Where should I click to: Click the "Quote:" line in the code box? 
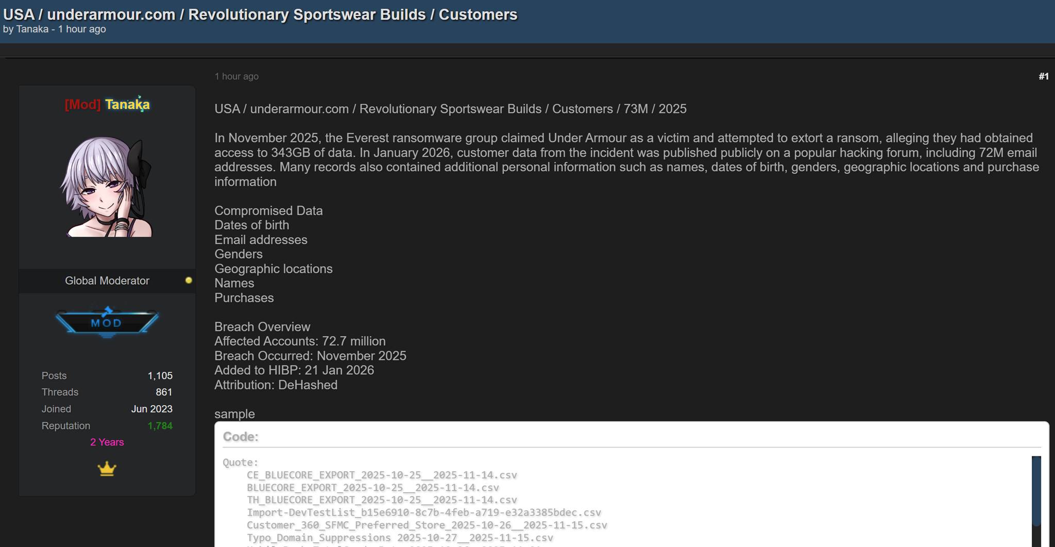point(241,462)
